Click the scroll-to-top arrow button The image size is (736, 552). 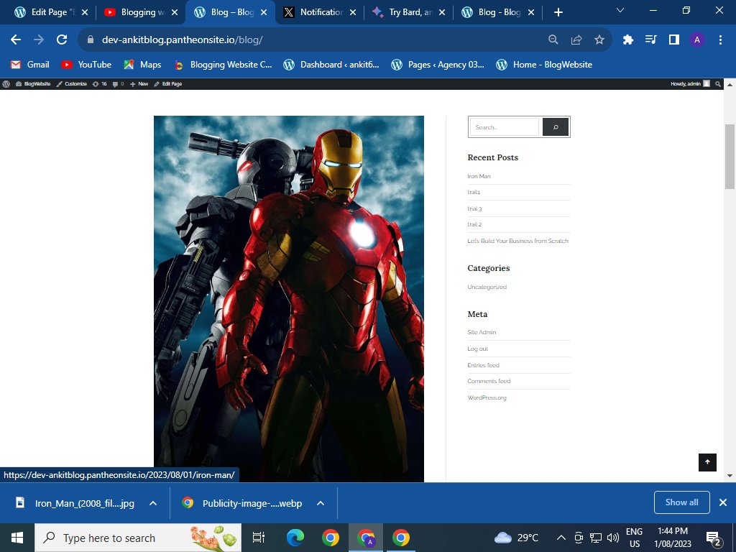[707, 462]
